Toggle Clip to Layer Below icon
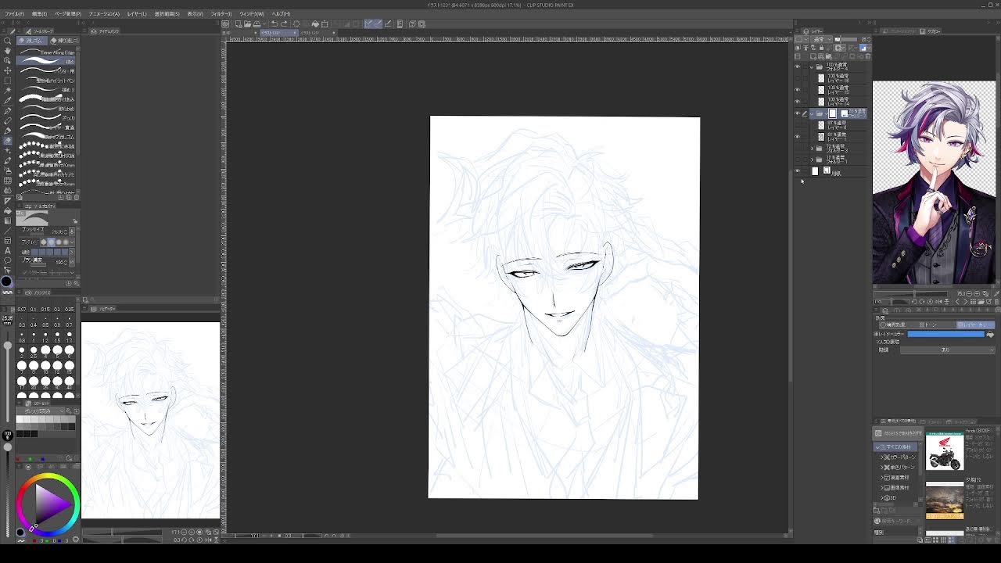Viewport: 1001px width, 563px height. [798, 47]
